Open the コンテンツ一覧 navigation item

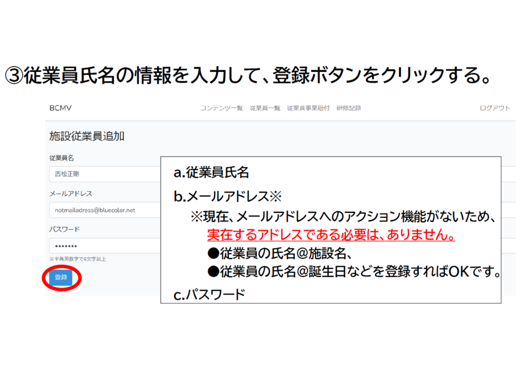coord(222,108)
